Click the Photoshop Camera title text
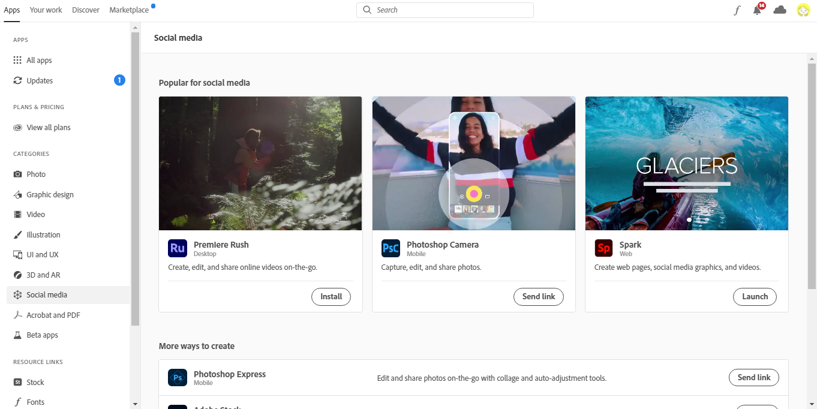The image size is (817, 409). click(x=443, y=245)
